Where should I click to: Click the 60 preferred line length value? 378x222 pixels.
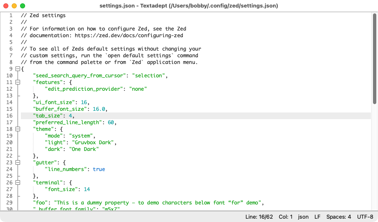coord(111,122)
